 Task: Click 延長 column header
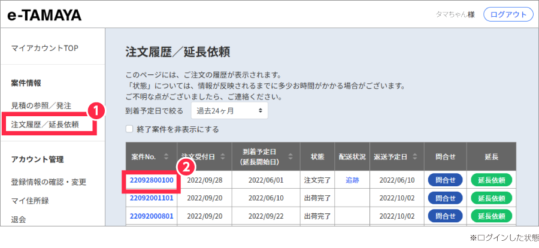pyautogui.click(x=492, y=157)
